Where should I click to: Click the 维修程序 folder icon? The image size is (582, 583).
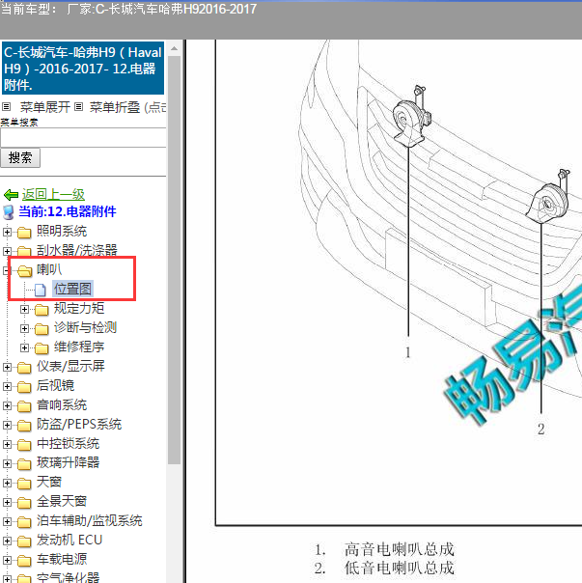[42, 348]
